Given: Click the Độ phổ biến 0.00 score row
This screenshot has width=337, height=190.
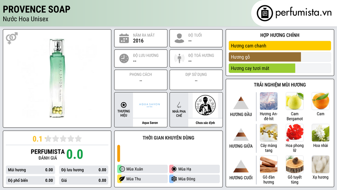Looking at the screenshot, I should click(30, 180).
